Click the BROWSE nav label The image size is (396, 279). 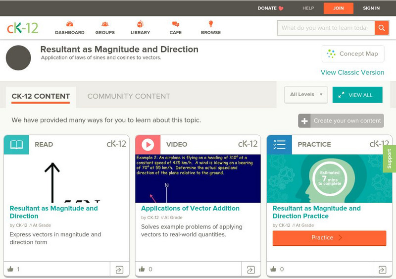(211, 33)
